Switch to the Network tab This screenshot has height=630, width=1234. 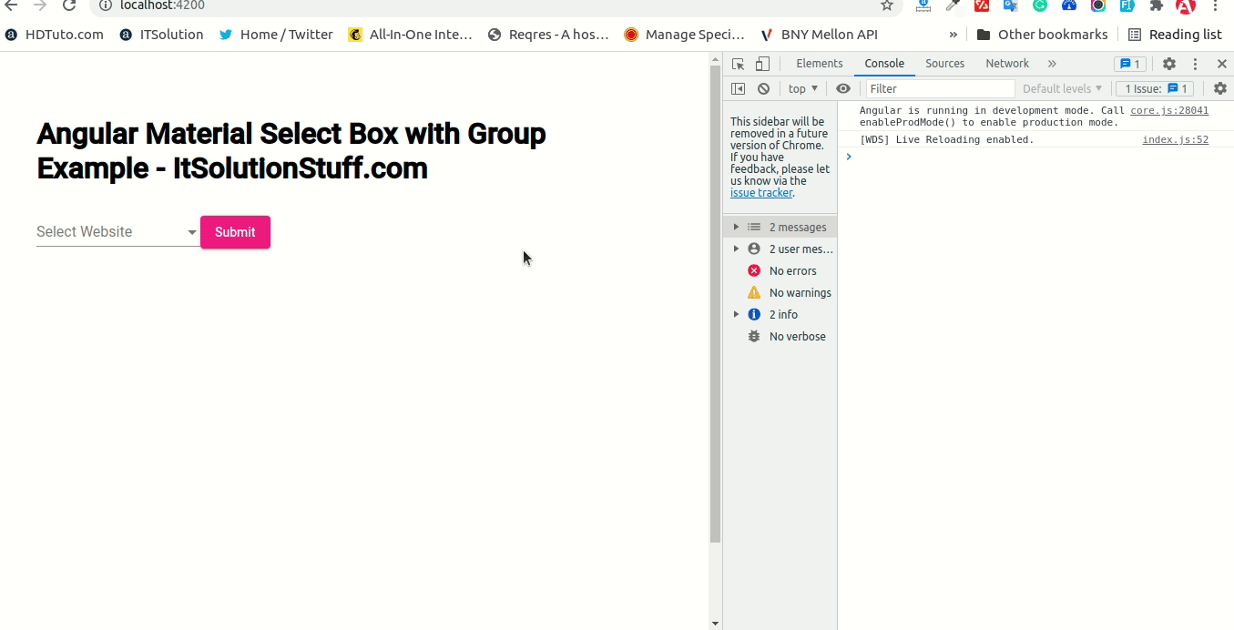1006,63
